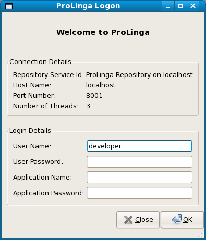Minimize the ProLinga Logon window
Viewport: 206px width, 240px height.
168,6
